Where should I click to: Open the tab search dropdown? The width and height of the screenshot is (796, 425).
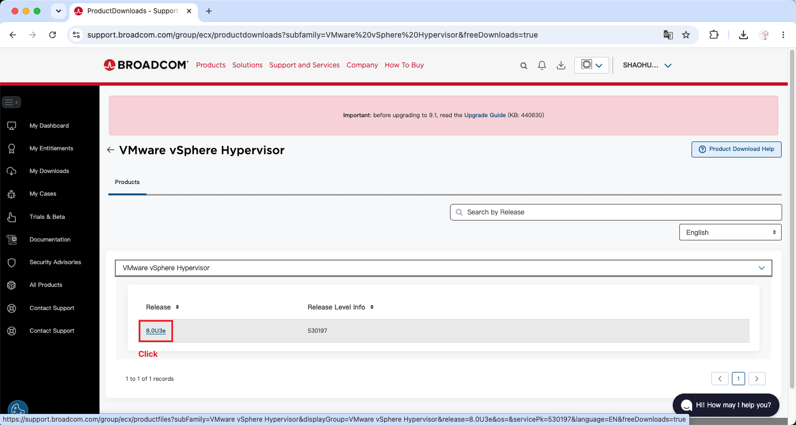point(58,11)
